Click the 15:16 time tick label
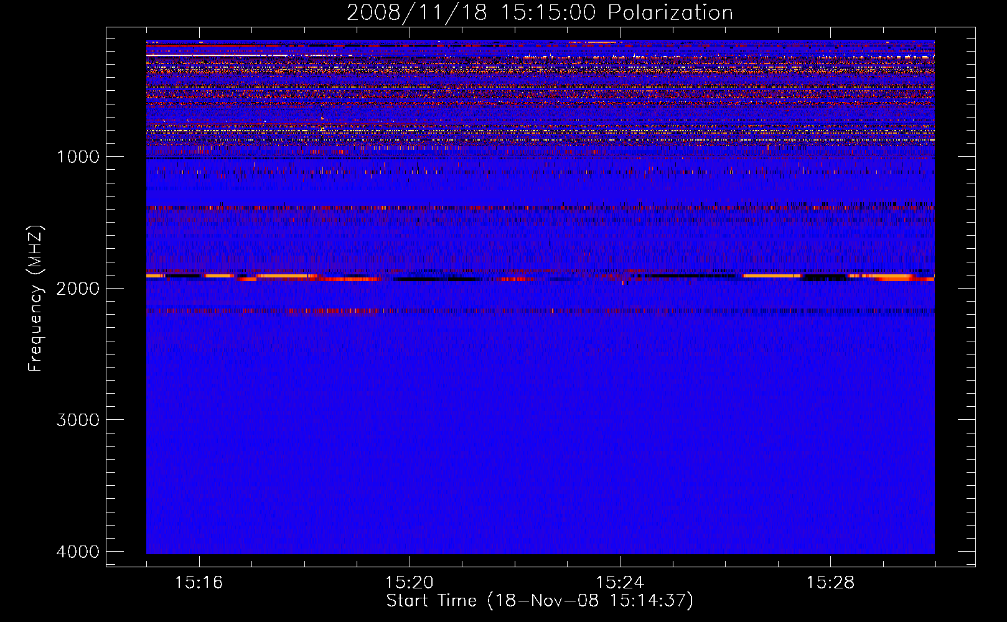This screenshot has width=1007, height=622. [199, 582]
